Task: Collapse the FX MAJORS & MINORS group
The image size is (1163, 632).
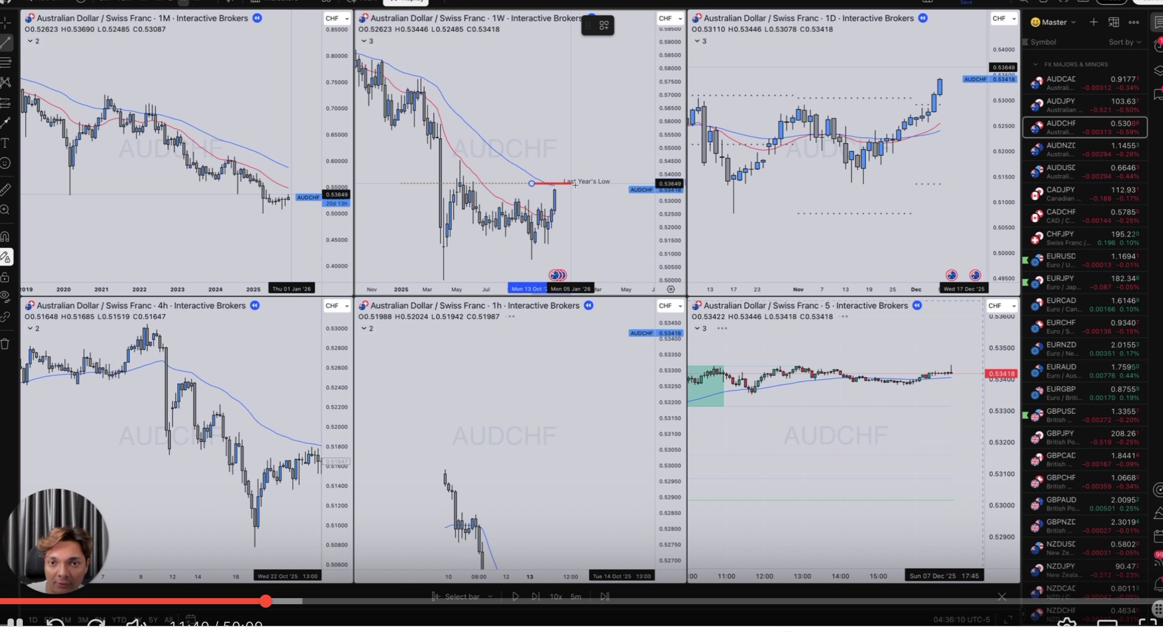Action: point(1036,64)
